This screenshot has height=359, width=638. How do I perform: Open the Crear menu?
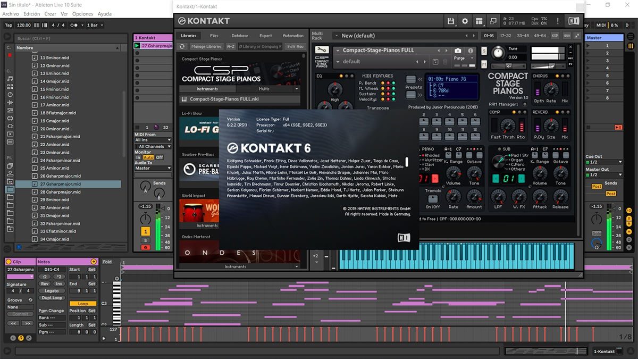pyautogui.click(x=51, y=14)
